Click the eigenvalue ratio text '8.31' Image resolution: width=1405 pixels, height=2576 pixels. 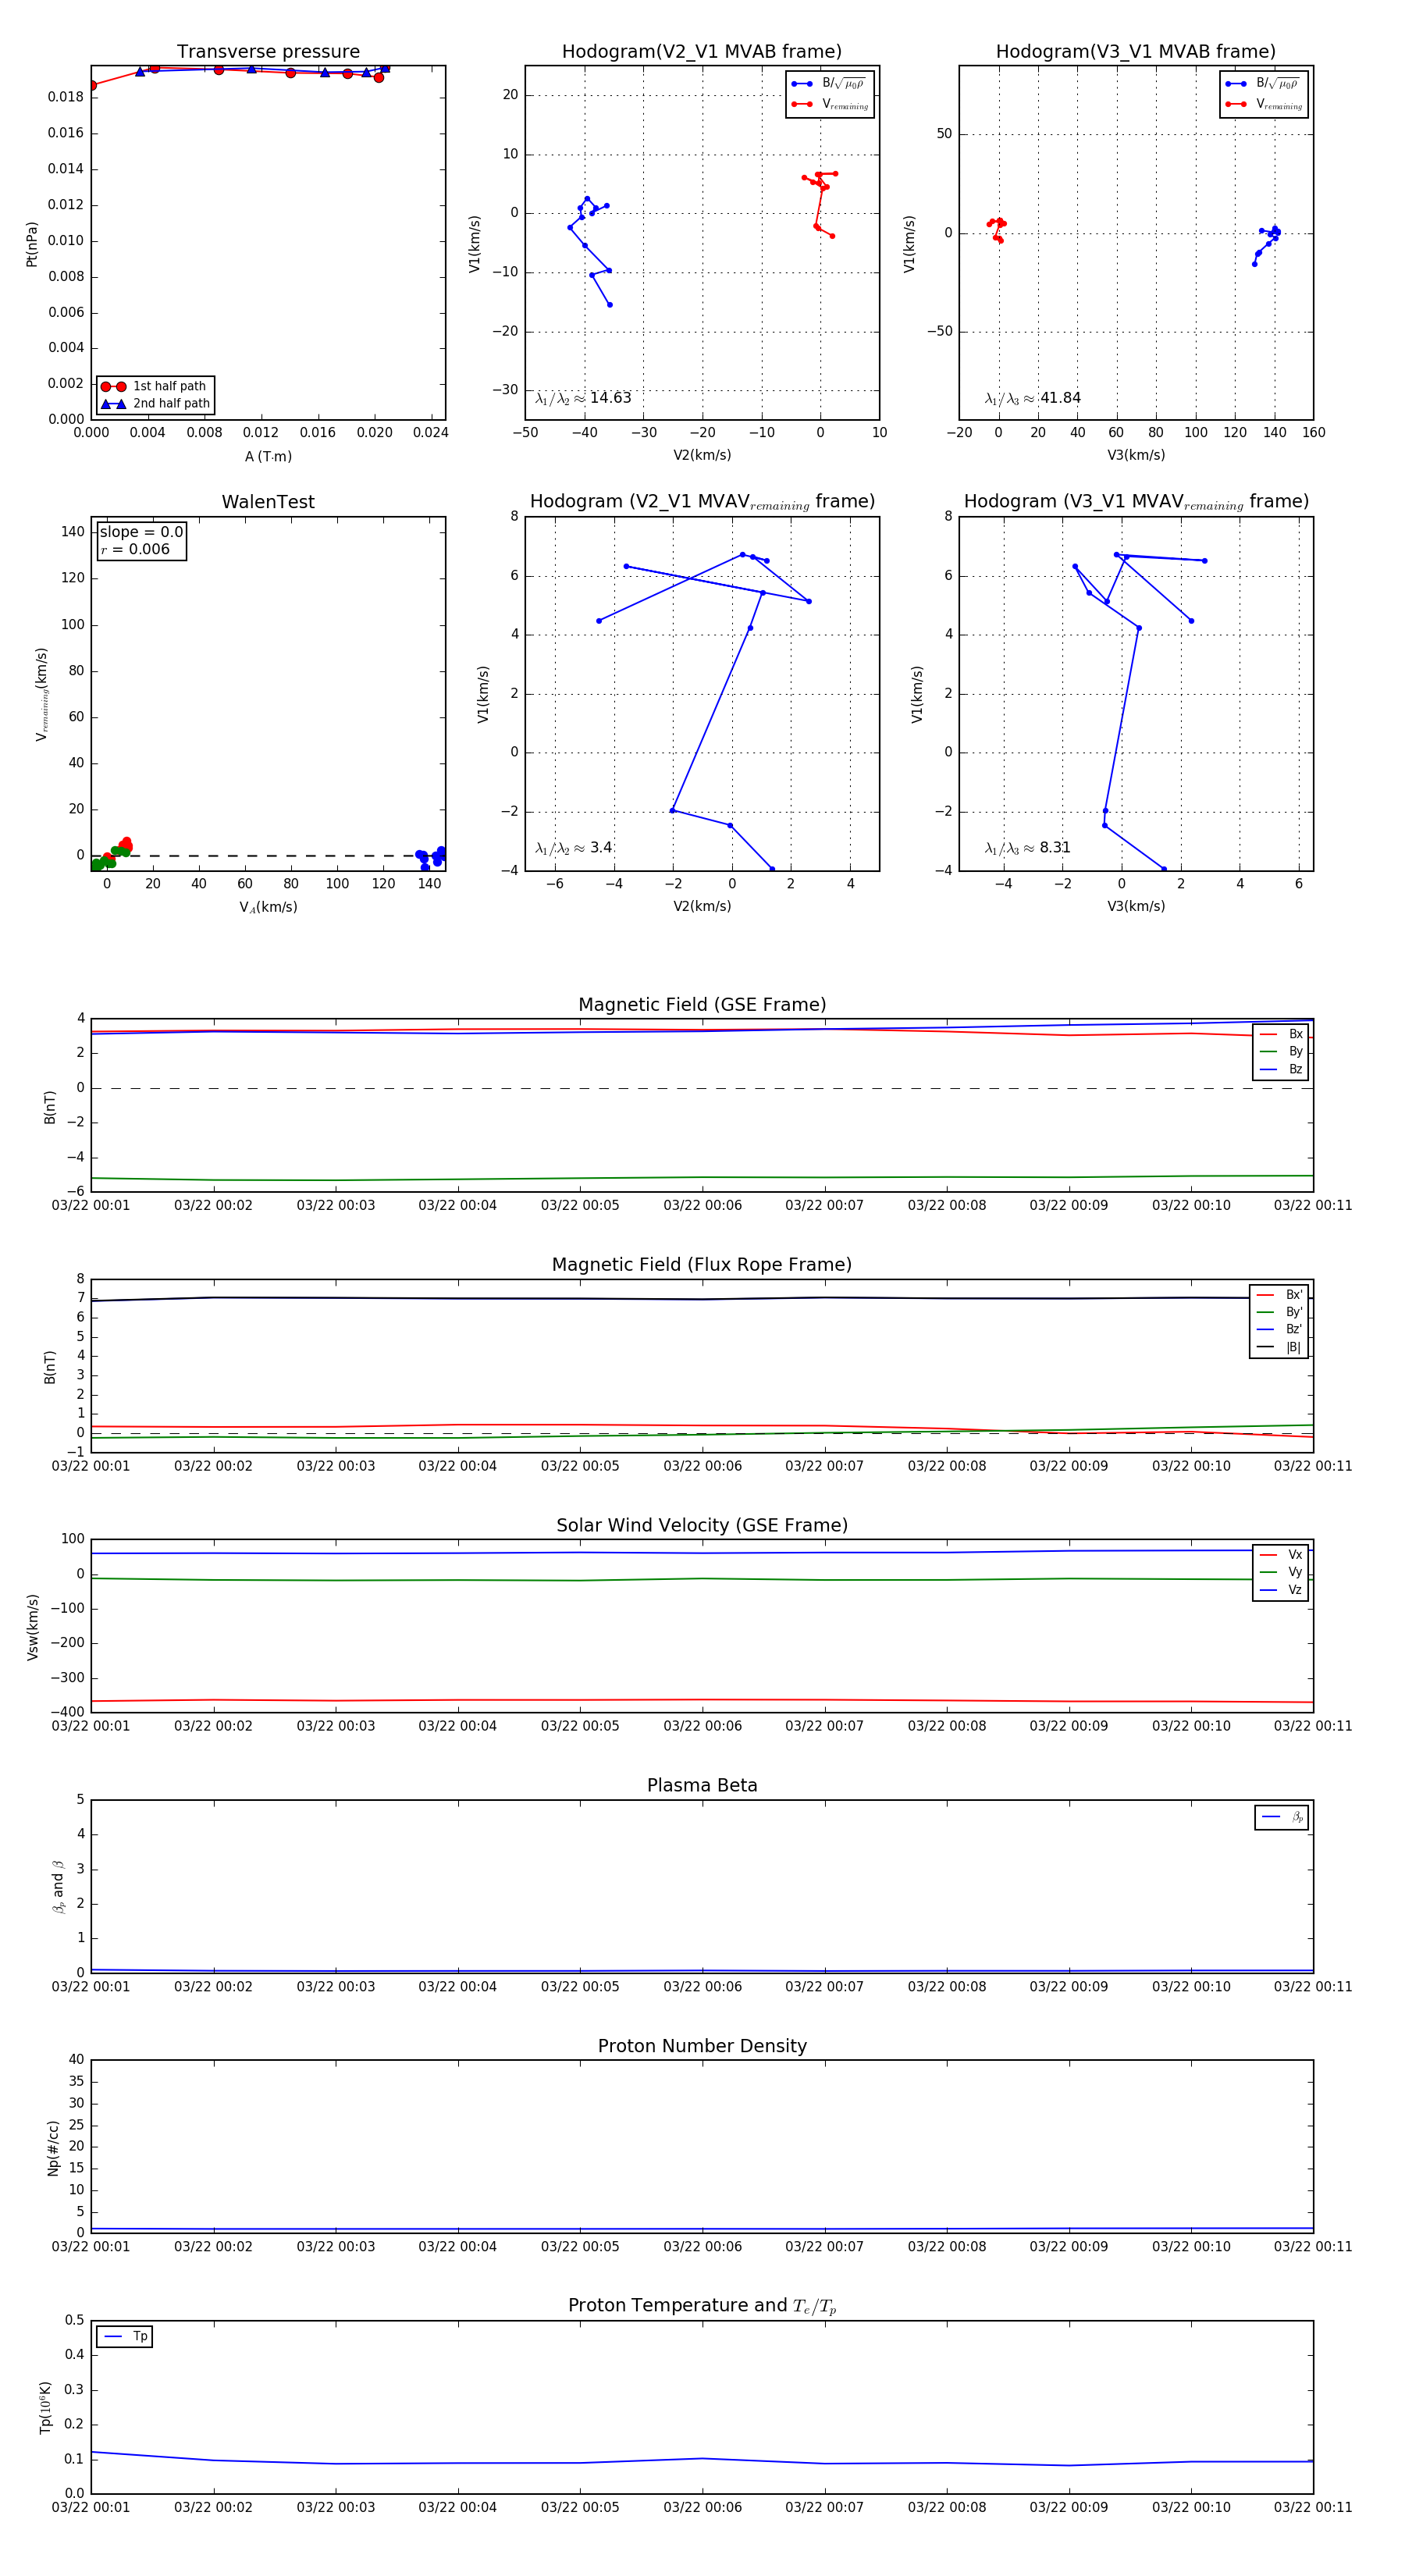(x=1055, y=848)
